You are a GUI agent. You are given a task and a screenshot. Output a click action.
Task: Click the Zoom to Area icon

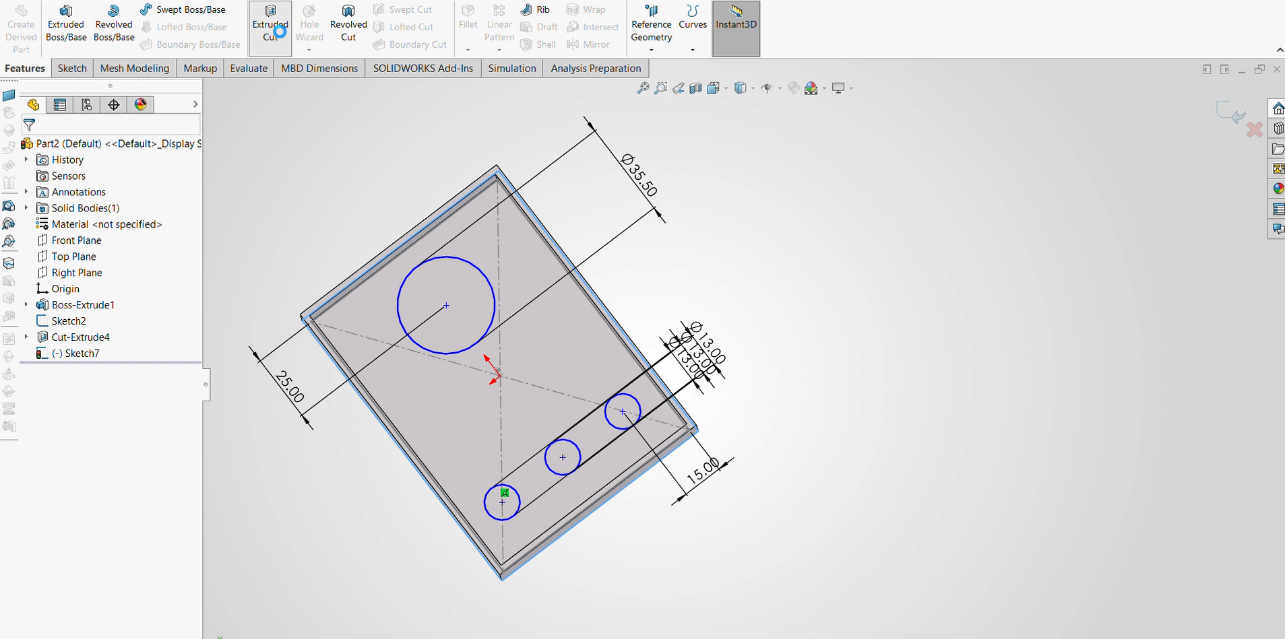point(660,88)
